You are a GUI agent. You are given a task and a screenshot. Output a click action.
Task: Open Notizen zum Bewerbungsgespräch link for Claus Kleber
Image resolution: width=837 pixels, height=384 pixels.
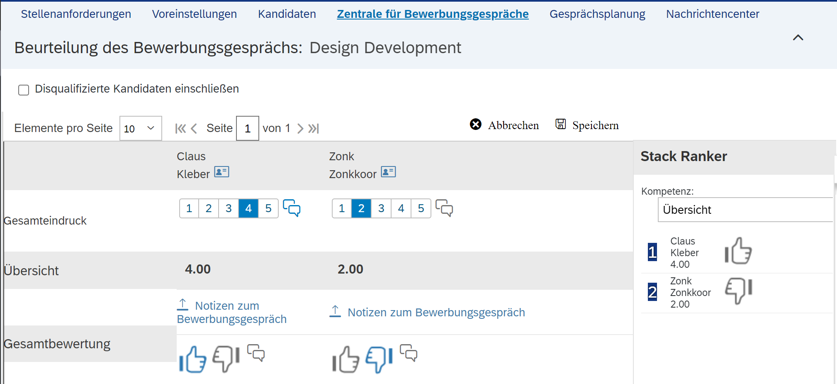[231, 312]
